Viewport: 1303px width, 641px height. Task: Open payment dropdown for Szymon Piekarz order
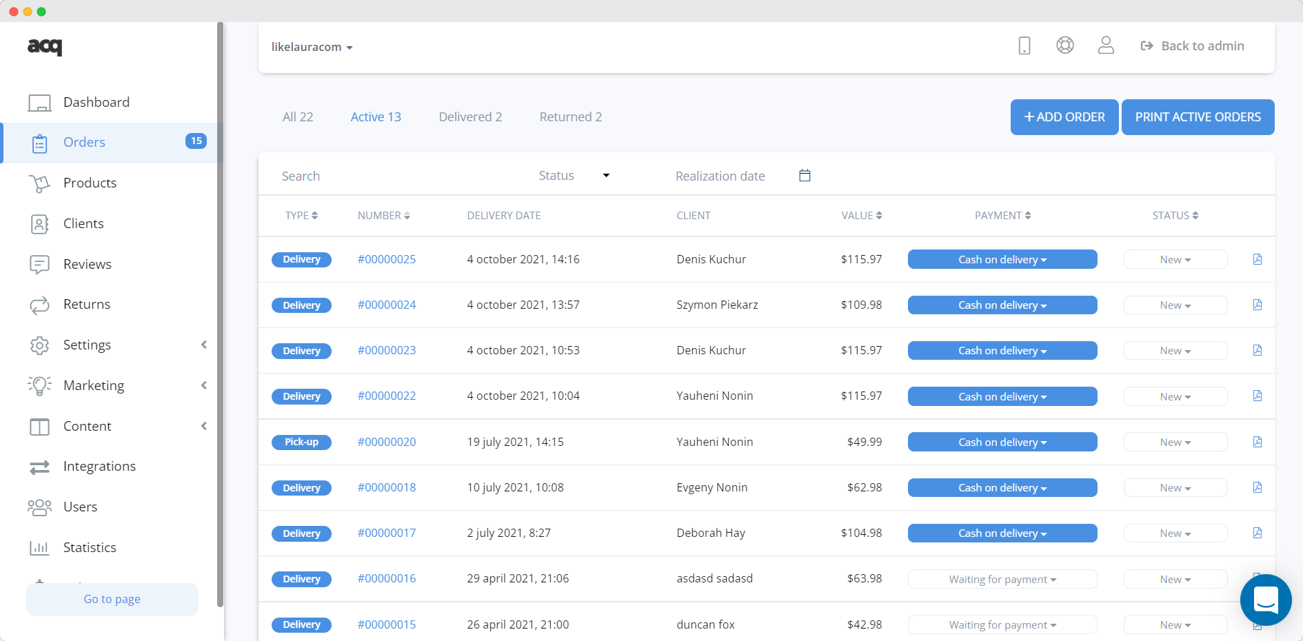pyautogui.click(x=1002, y=305)
